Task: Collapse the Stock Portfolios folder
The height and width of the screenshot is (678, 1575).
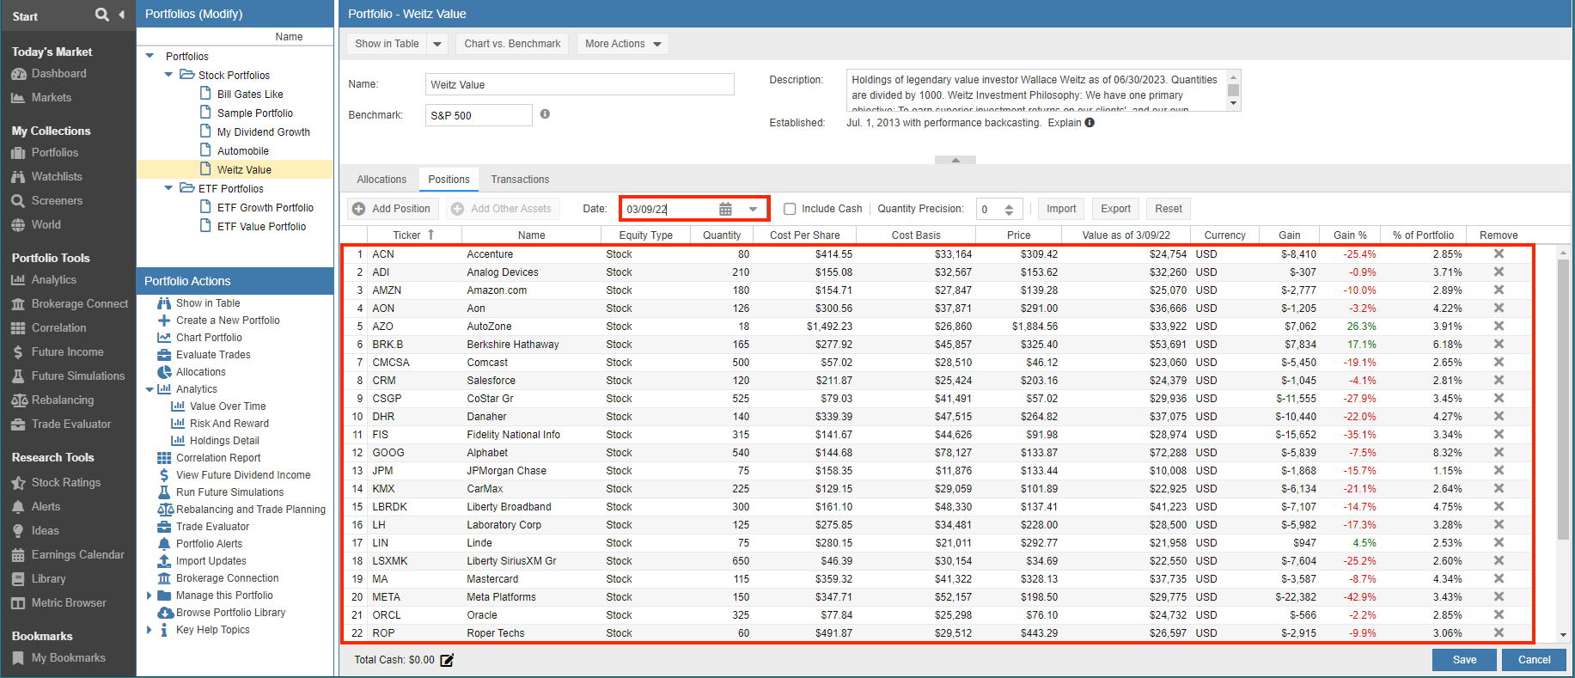Action: tap(168, 75)
